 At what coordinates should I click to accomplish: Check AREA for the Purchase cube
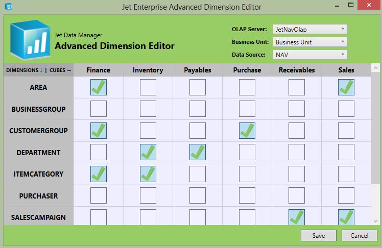click(247, 87)
